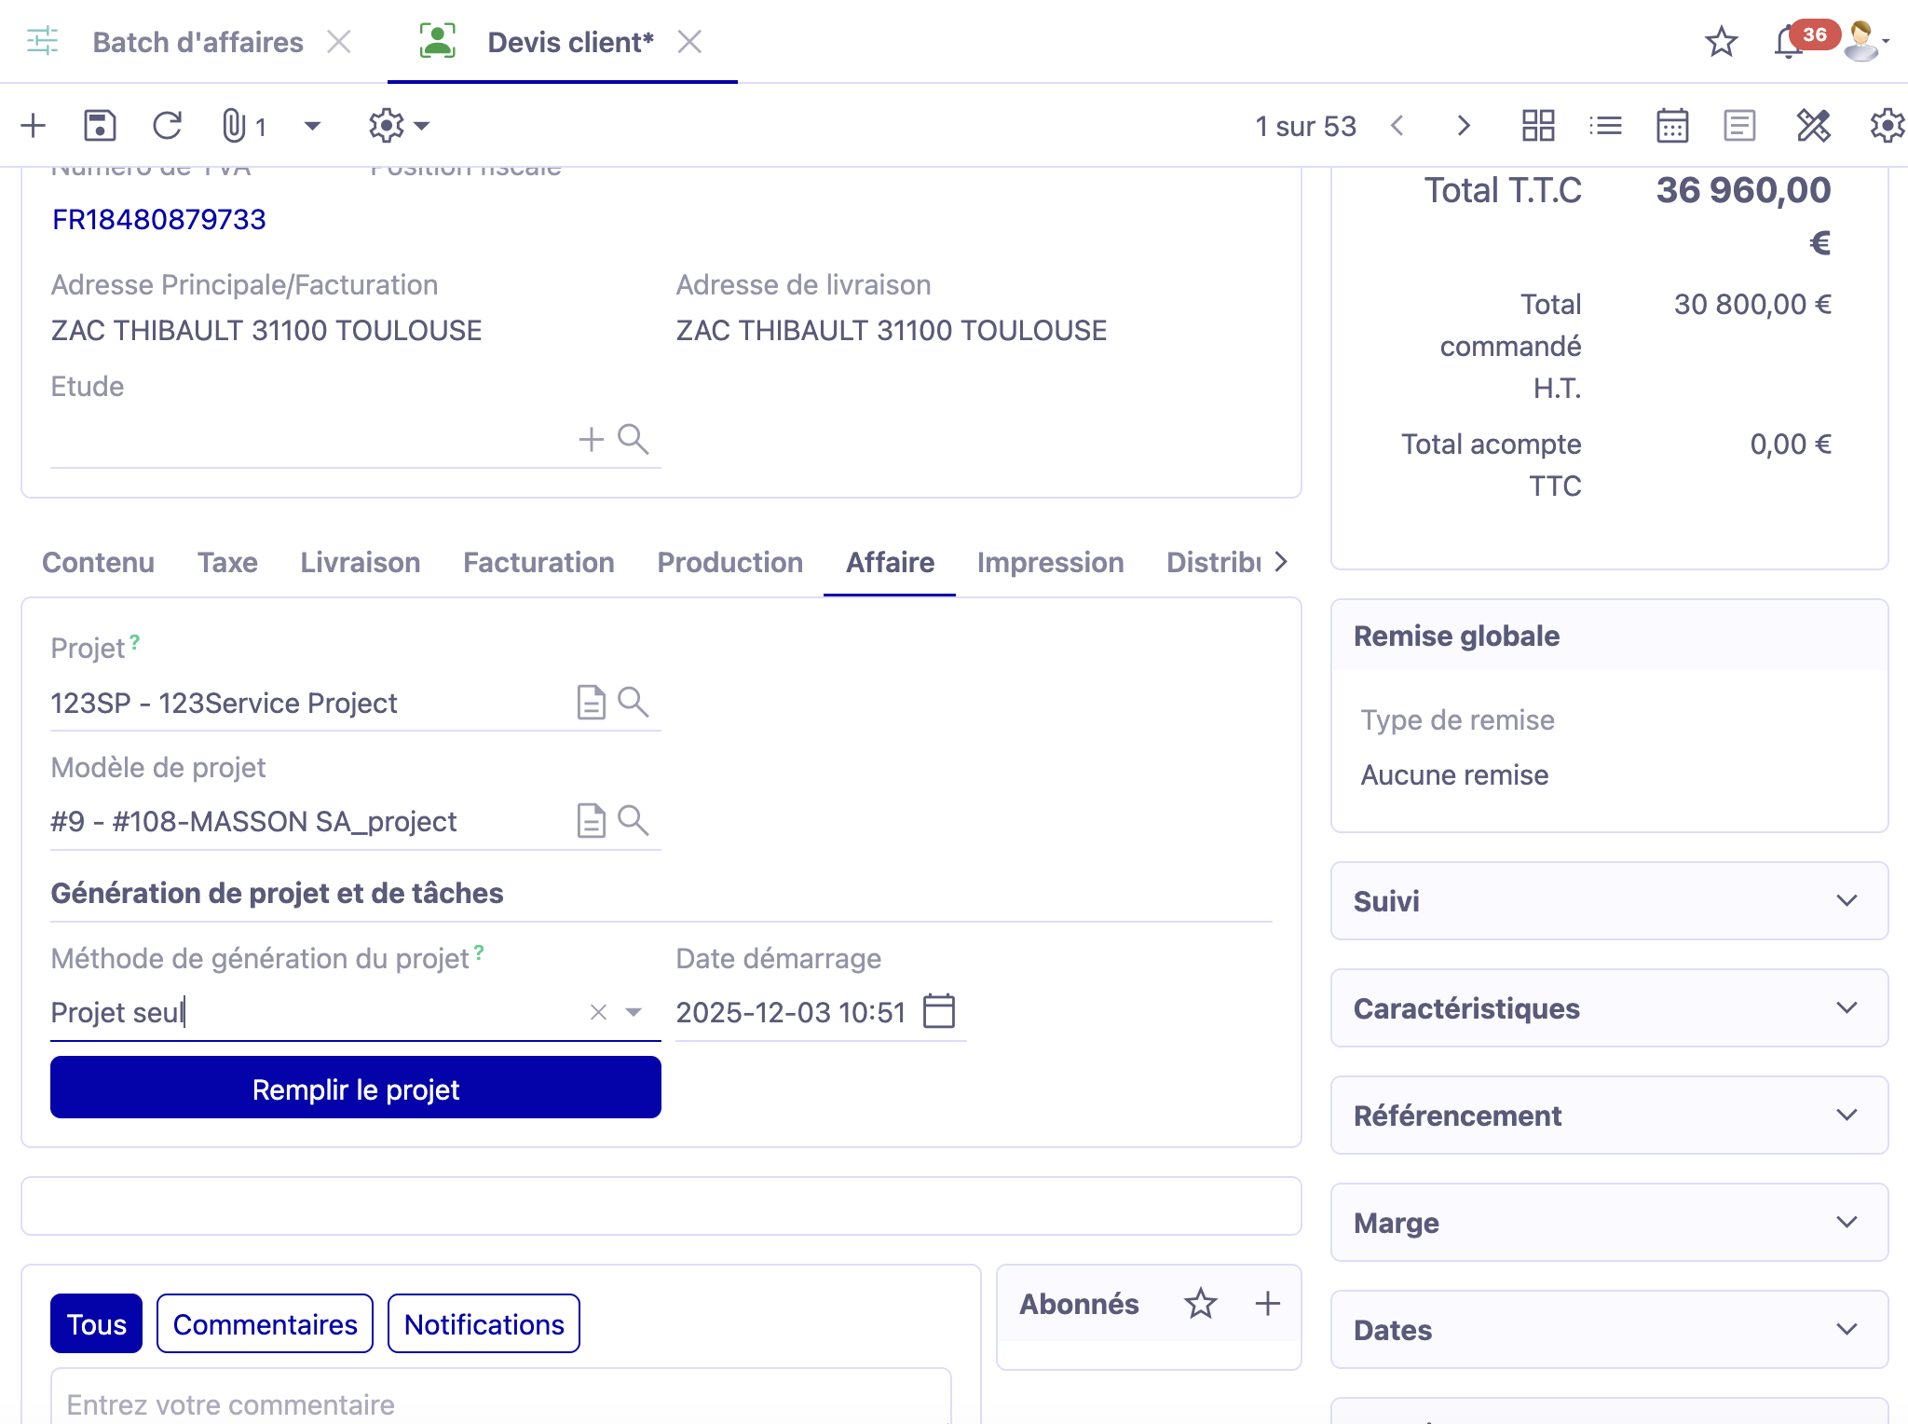The height and width of the screenshot is (1424, 1908).
Task: Filter messages to Notifications only
Action: click(484, 1324)
